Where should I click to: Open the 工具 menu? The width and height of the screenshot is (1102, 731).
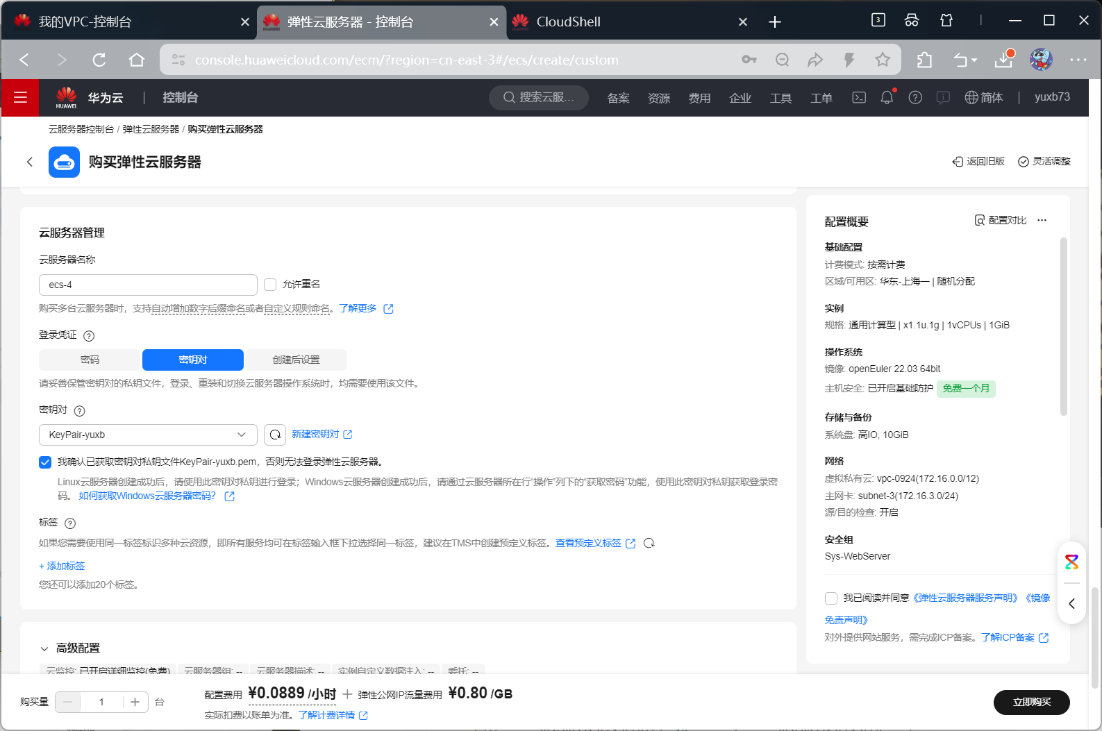pyautogui.click(x=780, y=98)
